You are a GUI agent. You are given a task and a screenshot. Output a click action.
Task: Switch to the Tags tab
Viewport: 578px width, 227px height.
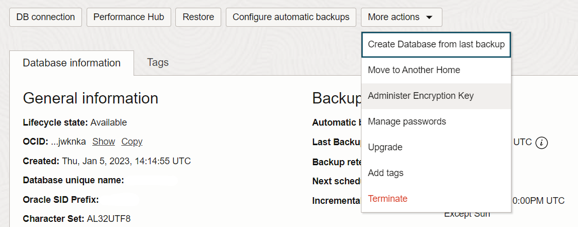(x=158, y=62)
